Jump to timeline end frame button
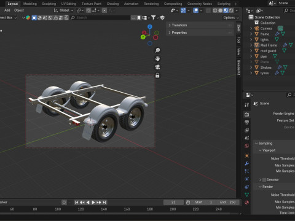The width and height of the screenshot is (295, 221). point(104,202)
